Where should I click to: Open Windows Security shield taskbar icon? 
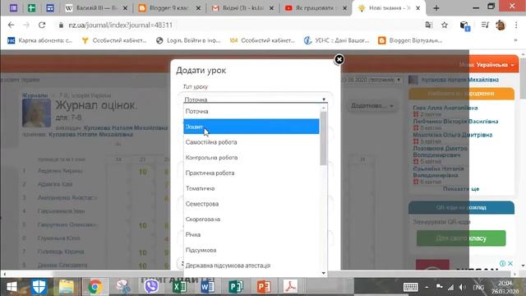(39, 287)
